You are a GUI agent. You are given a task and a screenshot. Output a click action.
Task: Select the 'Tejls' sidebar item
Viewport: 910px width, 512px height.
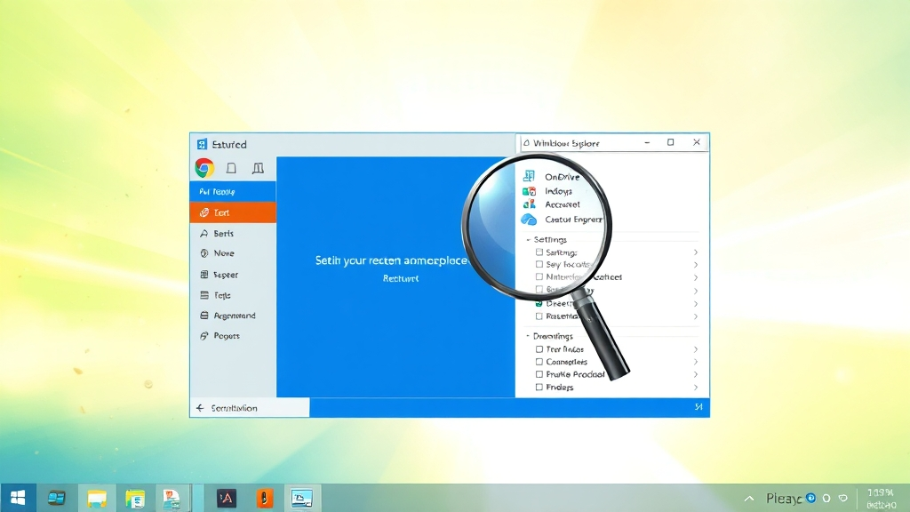click(233, 295)
